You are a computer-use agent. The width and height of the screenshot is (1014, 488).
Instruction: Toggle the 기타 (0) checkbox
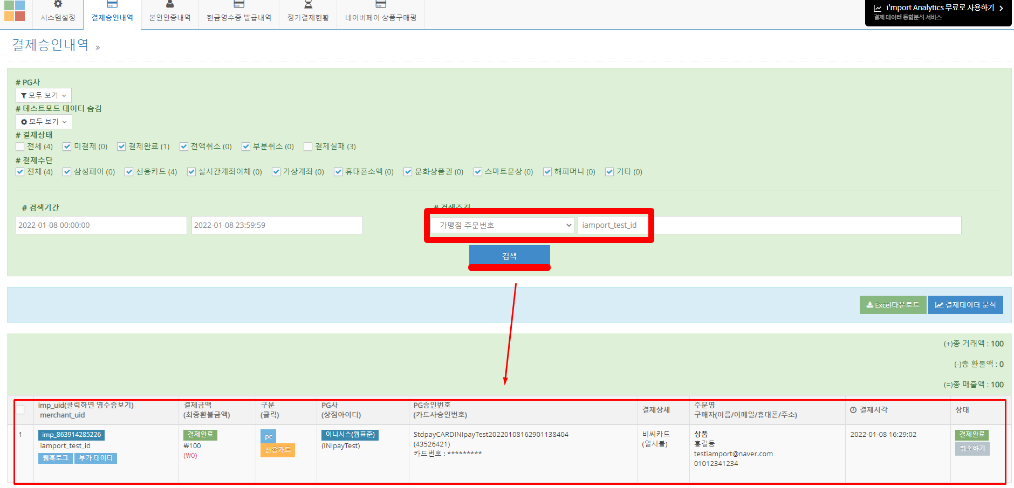tap(609, 172)
